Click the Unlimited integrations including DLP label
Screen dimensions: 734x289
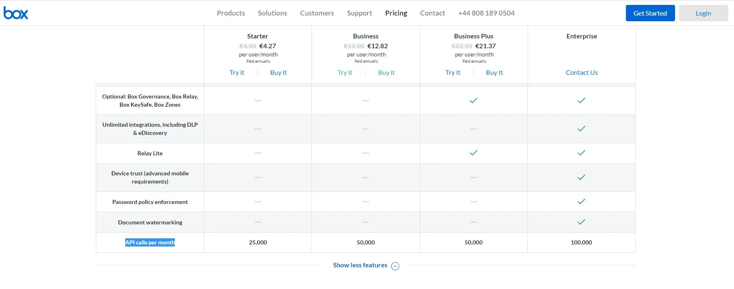pos(150,129)
